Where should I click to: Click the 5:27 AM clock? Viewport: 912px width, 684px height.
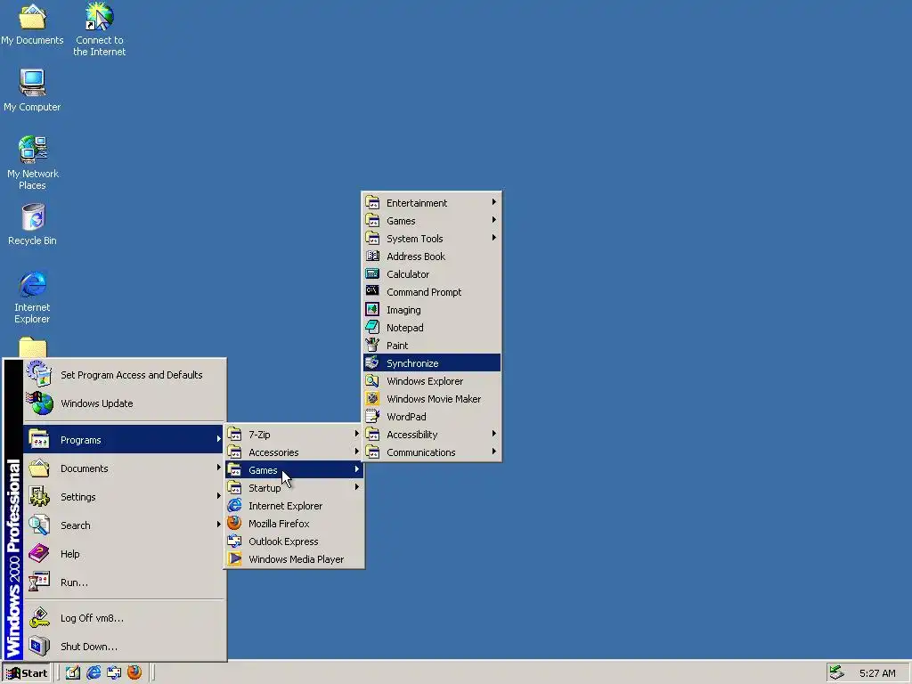tap(877, 673)
